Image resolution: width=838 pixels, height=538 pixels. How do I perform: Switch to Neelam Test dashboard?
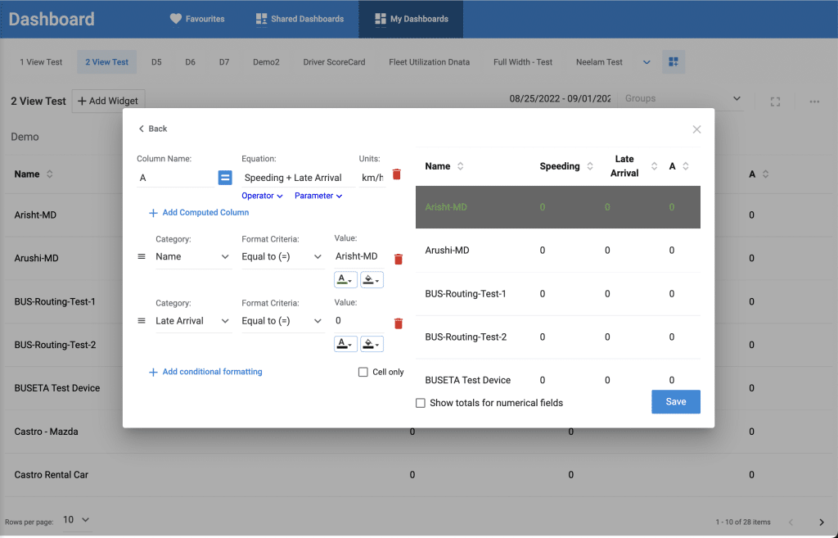[599, 62]
